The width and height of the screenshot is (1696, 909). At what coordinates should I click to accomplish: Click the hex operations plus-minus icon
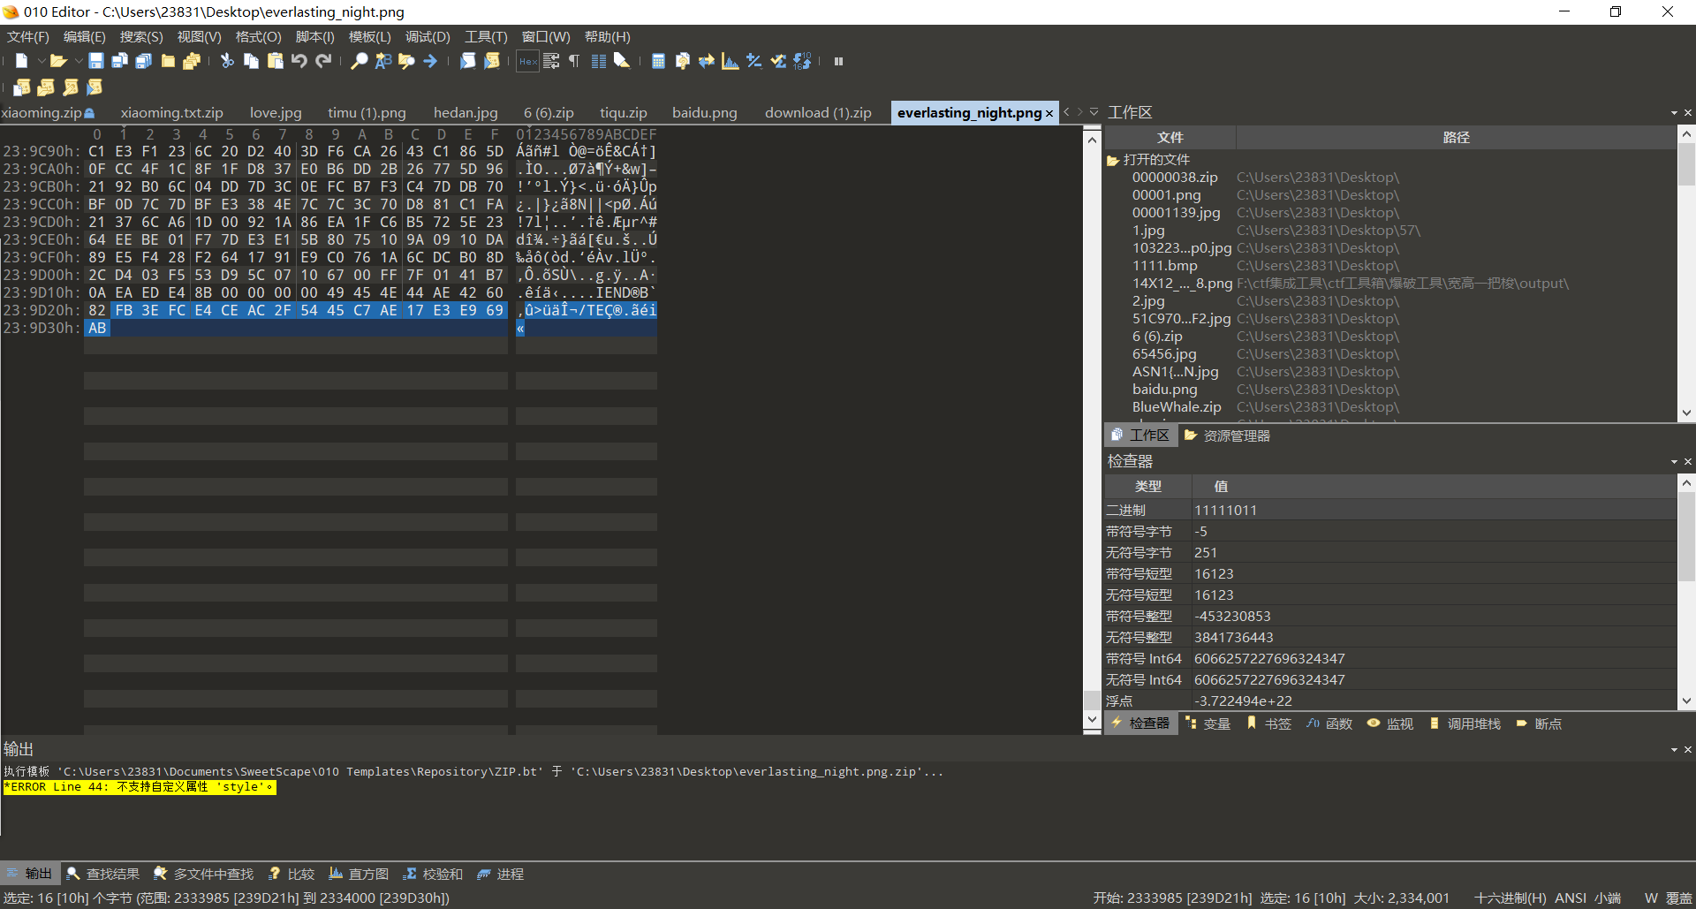pyautogui.click(x=753, y=61)
